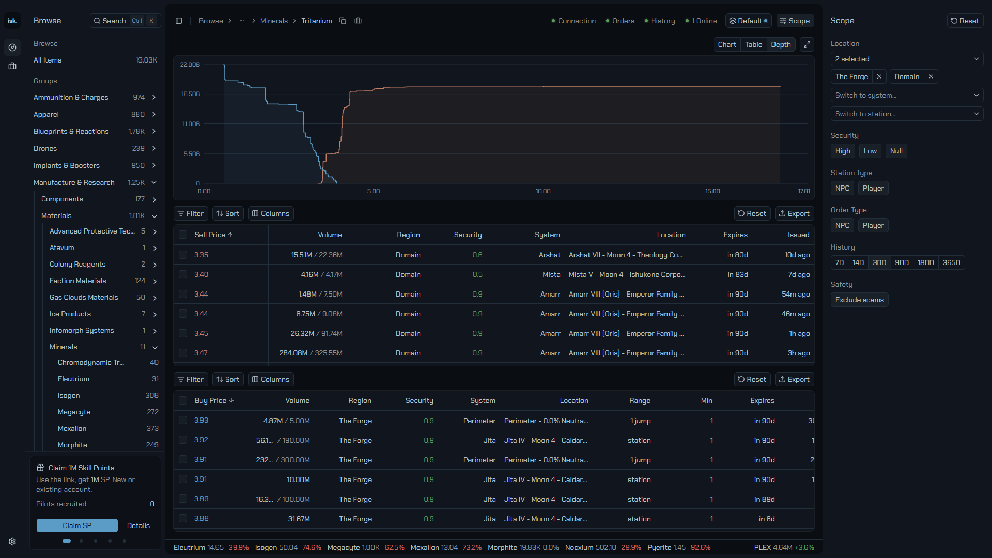
Task: Open the Switch to system dropdown
Action: [907, 95]
